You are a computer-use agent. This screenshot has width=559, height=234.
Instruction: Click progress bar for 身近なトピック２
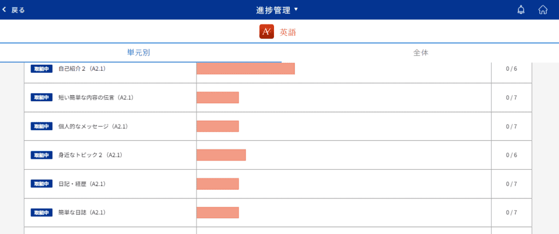point(221,155)
